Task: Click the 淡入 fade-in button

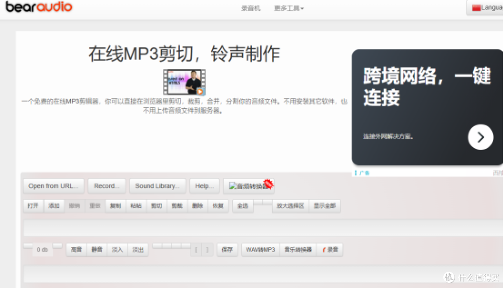Action: [x=117, y=249]
